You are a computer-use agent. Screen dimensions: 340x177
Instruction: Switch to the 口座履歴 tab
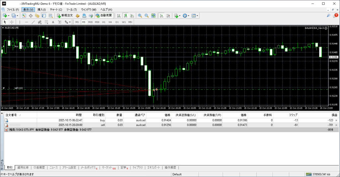(x=39, y=167)
